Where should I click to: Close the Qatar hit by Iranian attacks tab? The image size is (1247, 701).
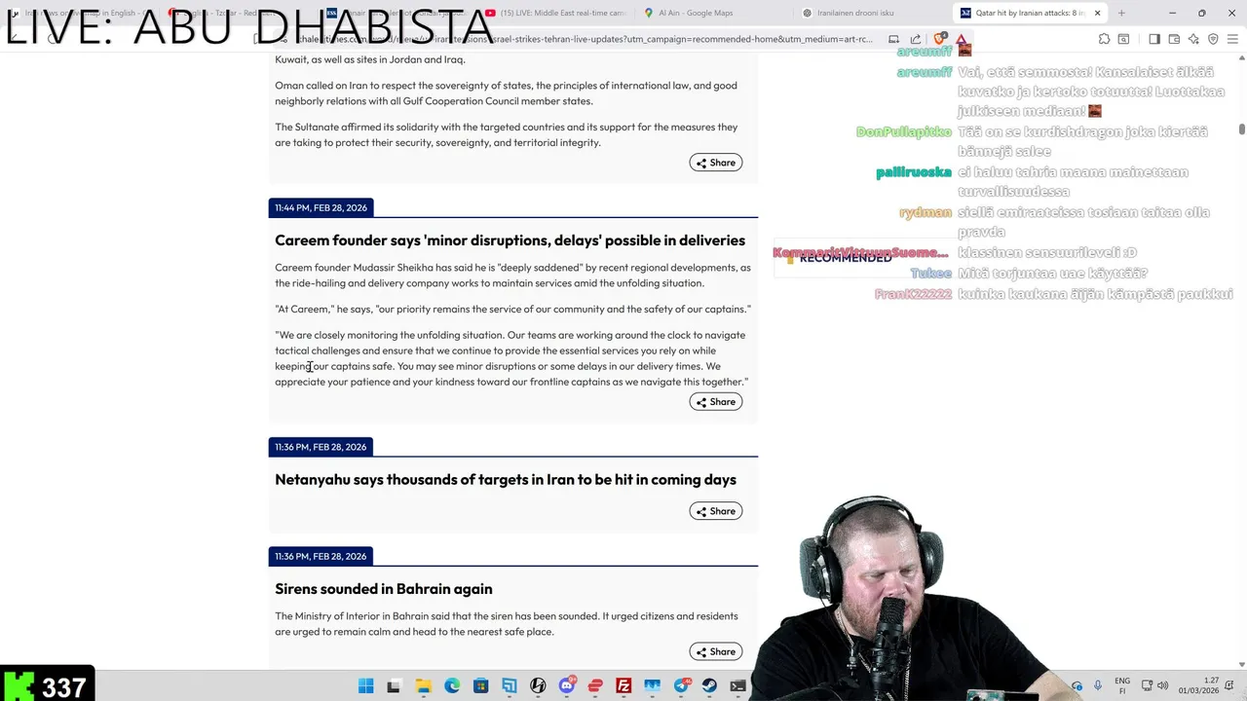[x=1098, y=13]
